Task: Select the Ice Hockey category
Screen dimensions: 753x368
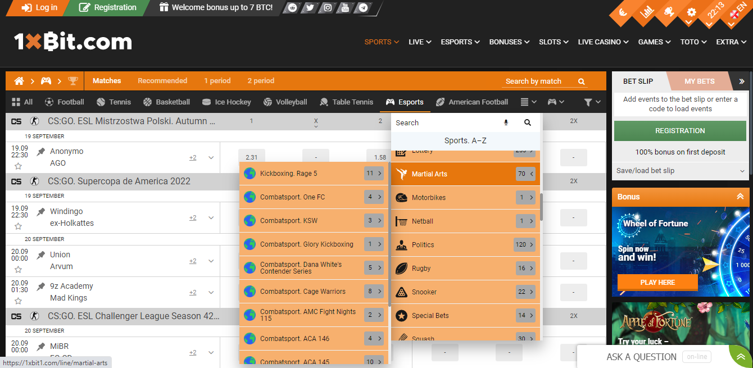Action: coord(226,102)
